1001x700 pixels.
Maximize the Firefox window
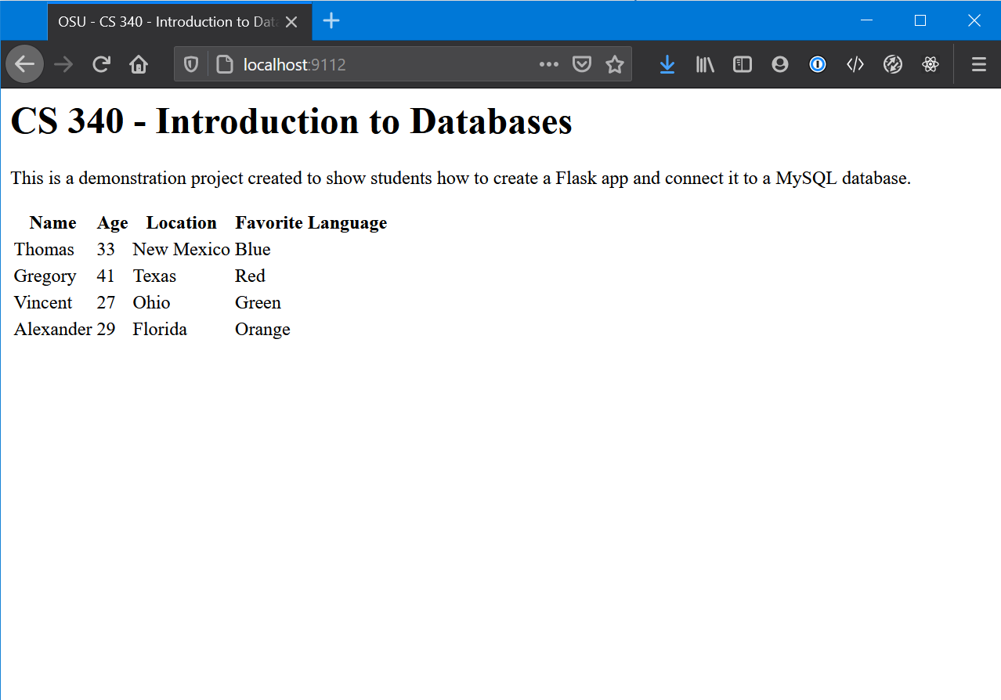(x=920, y=20)
